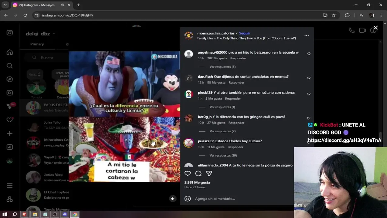This screenshot has width=387, height=218.
Task: Open the Tu nota story bubble
Action: coord(36,86)
